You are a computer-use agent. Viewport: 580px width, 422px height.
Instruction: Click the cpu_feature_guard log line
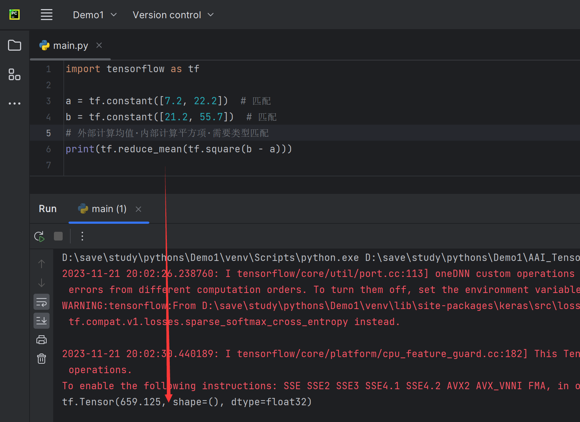point(321,354)
